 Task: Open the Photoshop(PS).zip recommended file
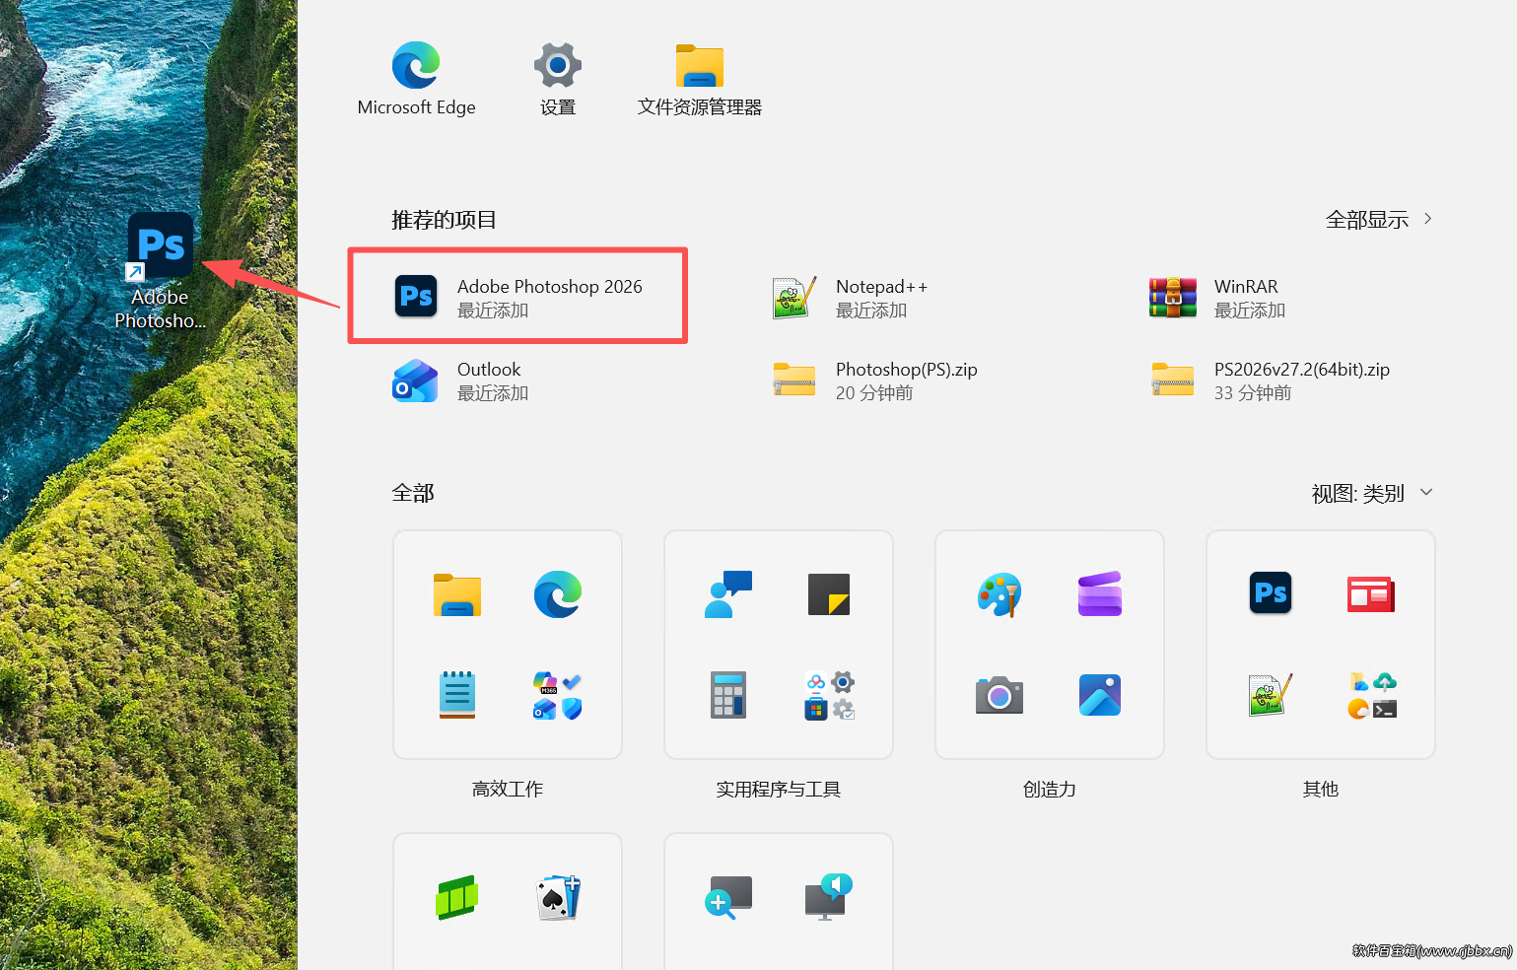[x=875, y=381]
